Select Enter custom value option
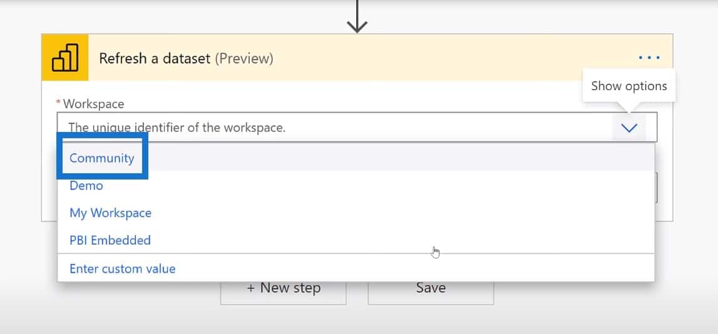 122,268
